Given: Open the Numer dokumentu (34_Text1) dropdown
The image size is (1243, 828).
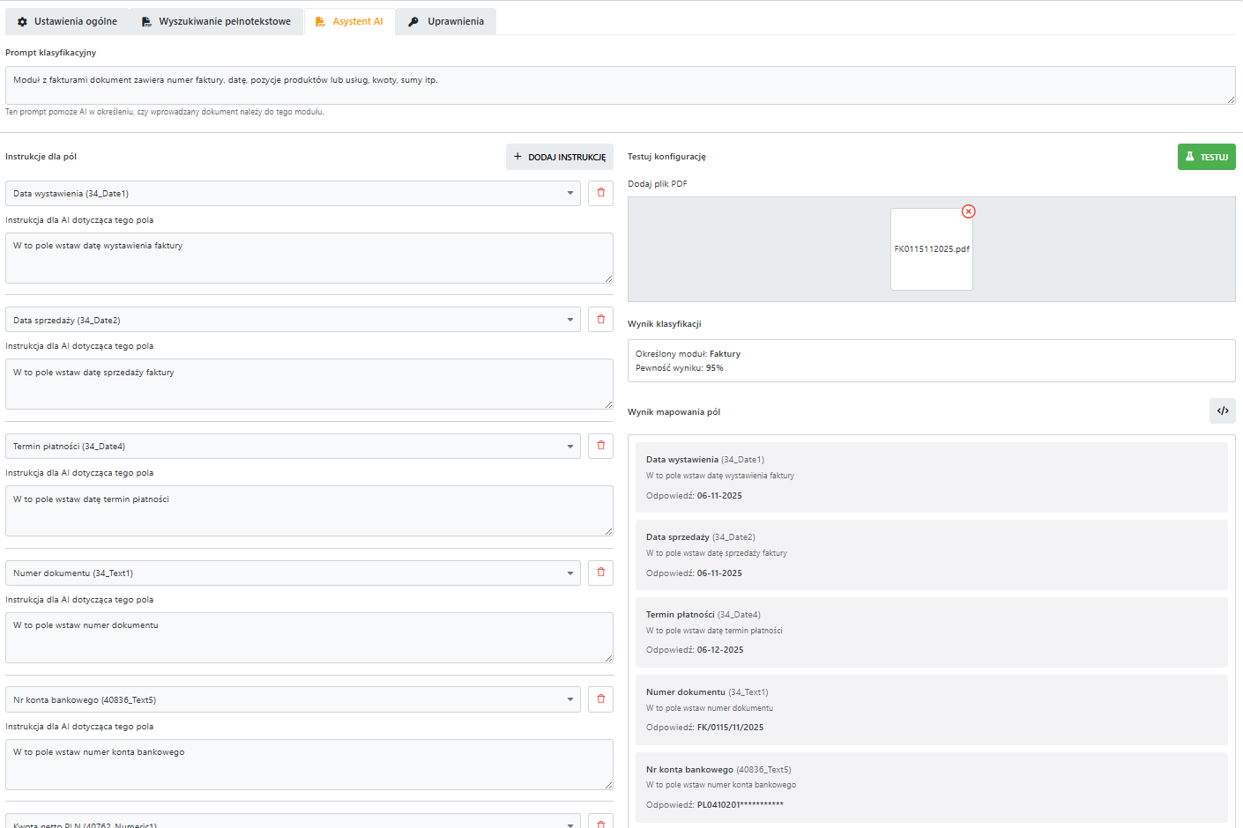Looking at the screenshot, I should point(293,573).
